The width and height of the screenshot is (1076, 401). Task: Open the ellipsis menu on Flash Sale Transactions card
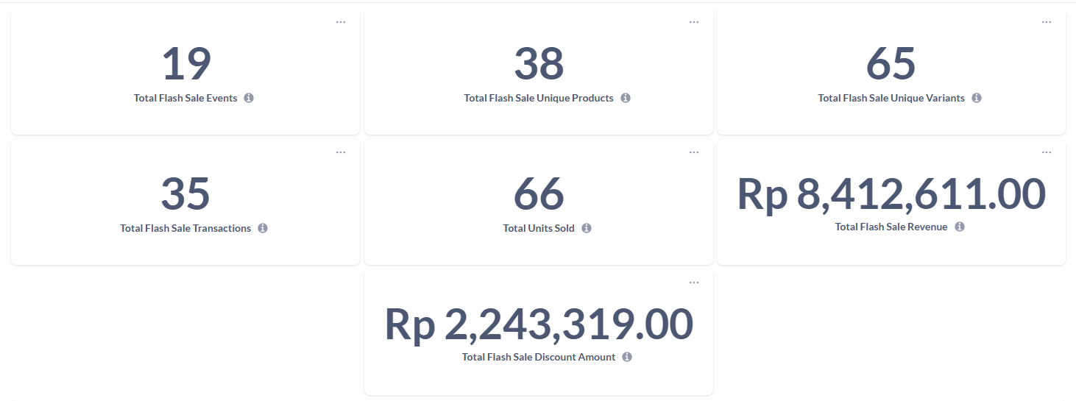coord(341,152)
